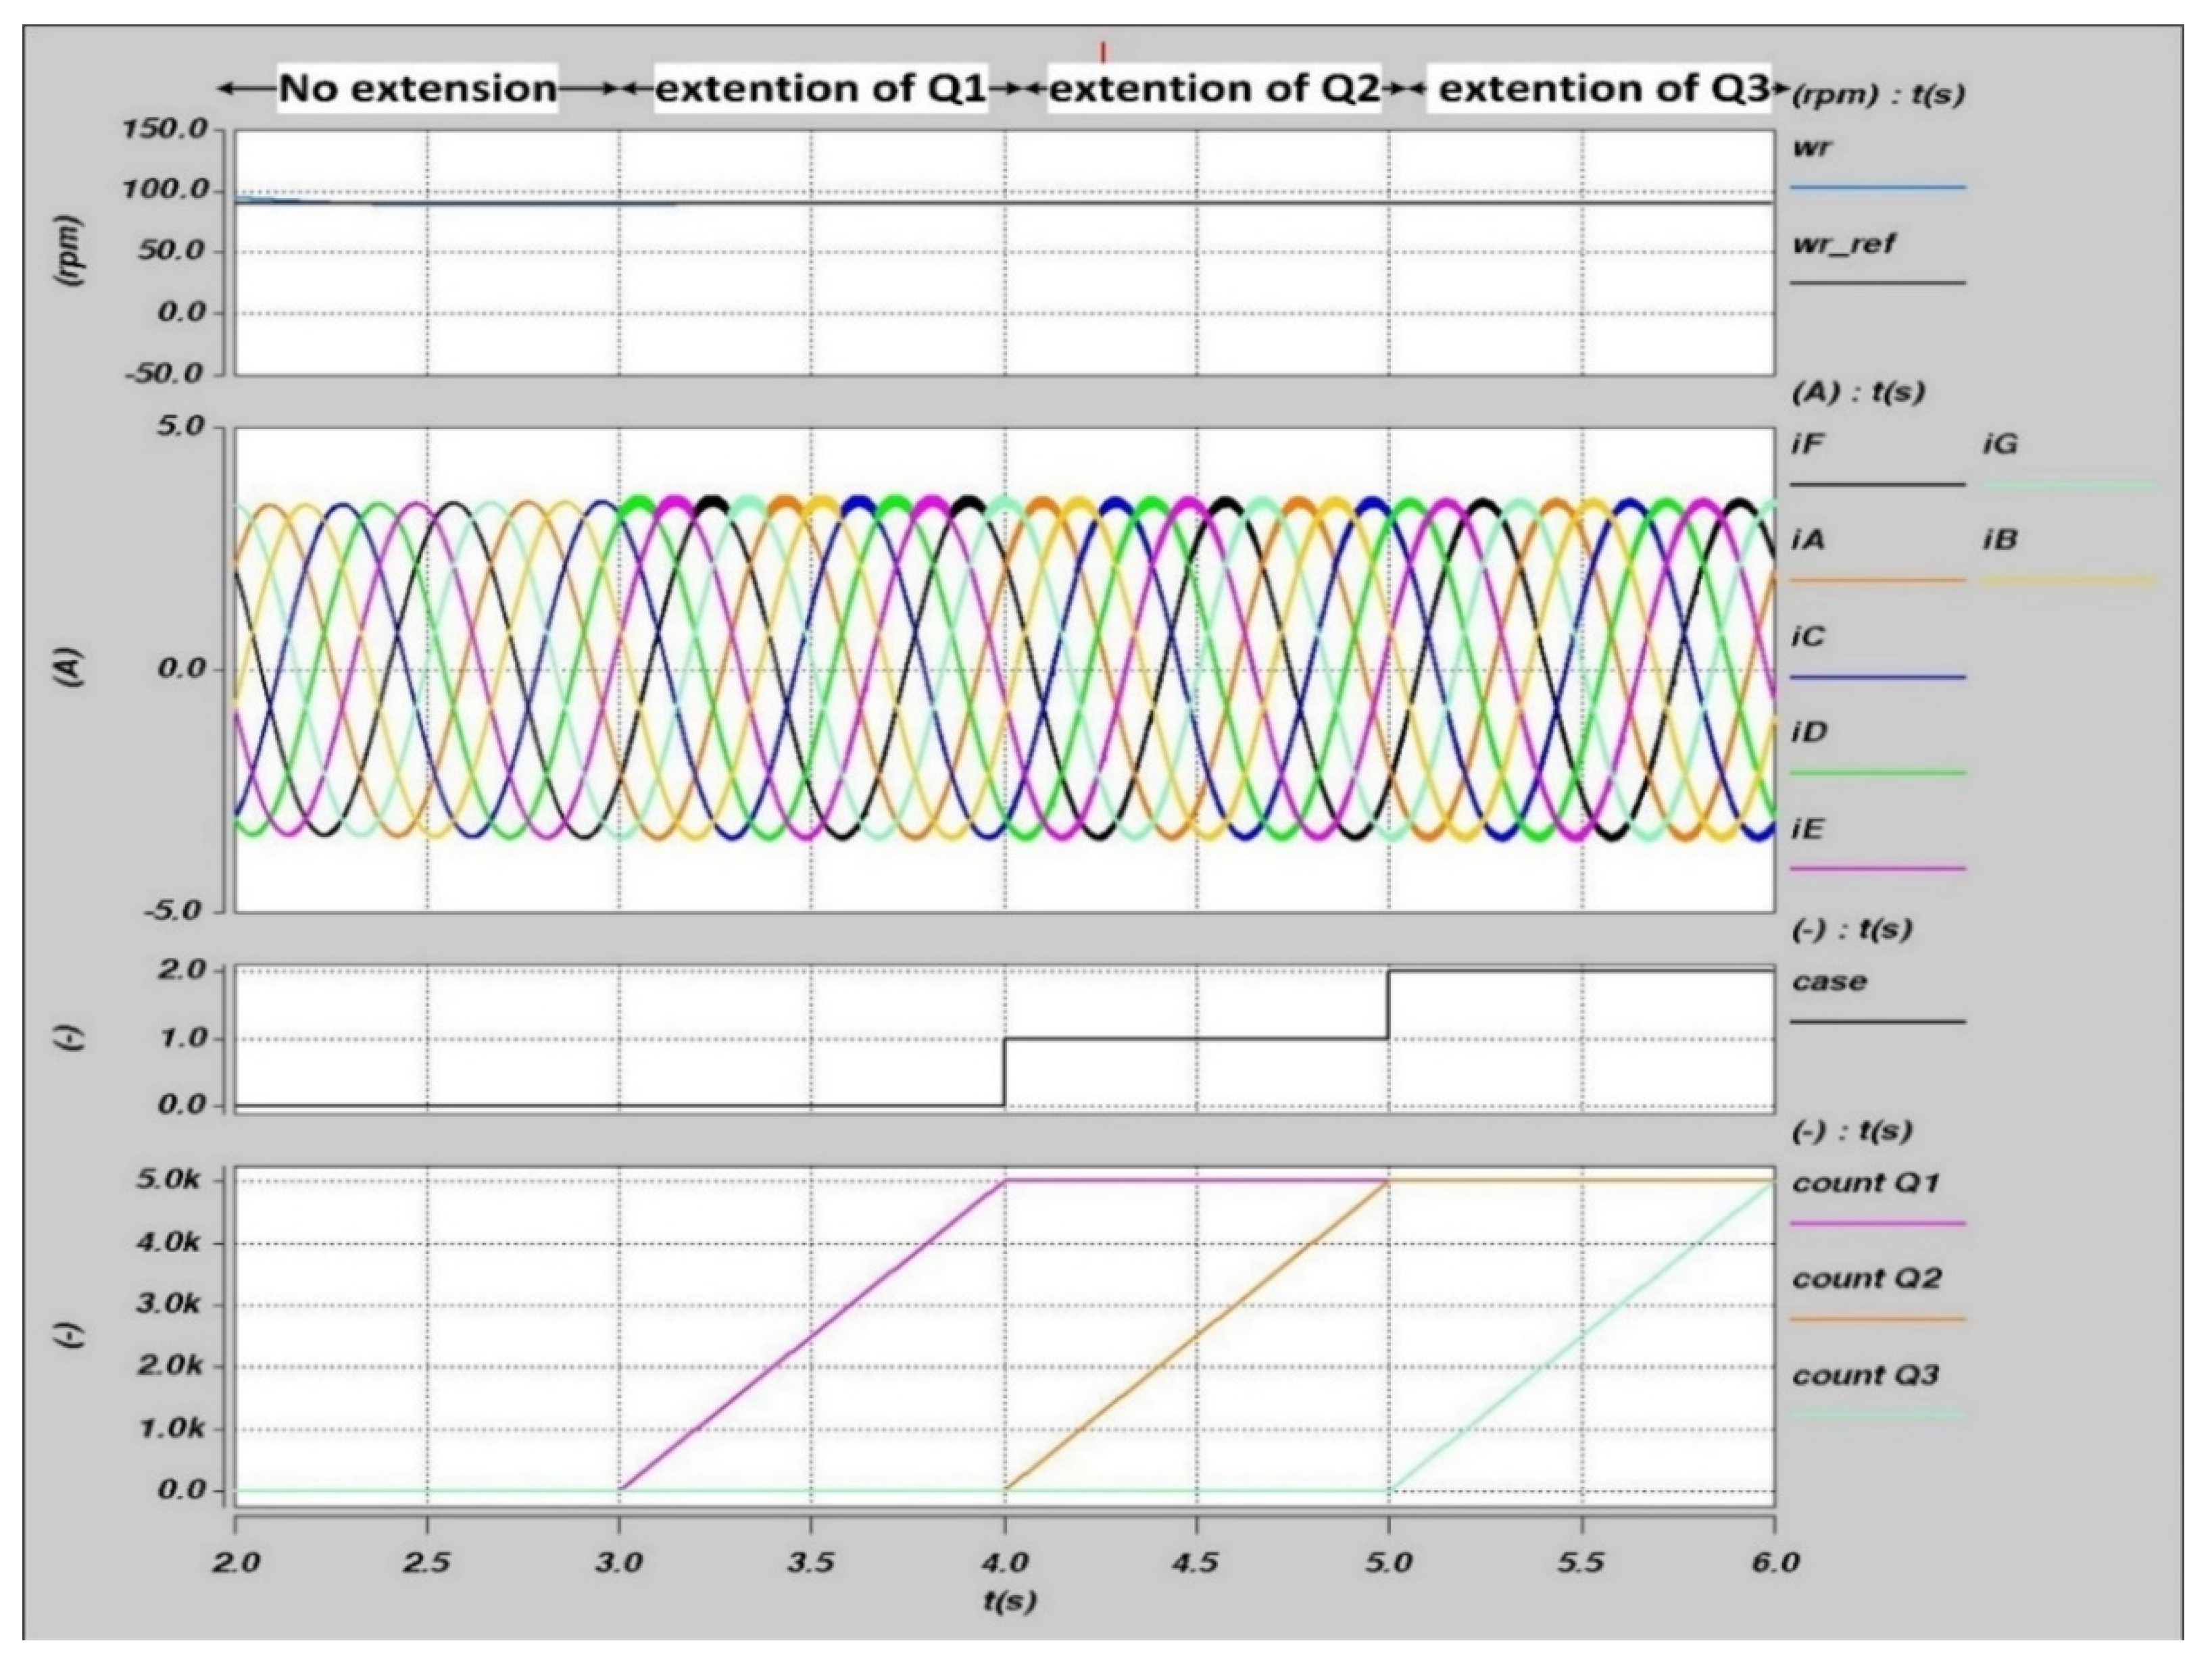Select the case signal legend label
This screenshot has height=1666, width=2212.
[x=1829, y=982]
